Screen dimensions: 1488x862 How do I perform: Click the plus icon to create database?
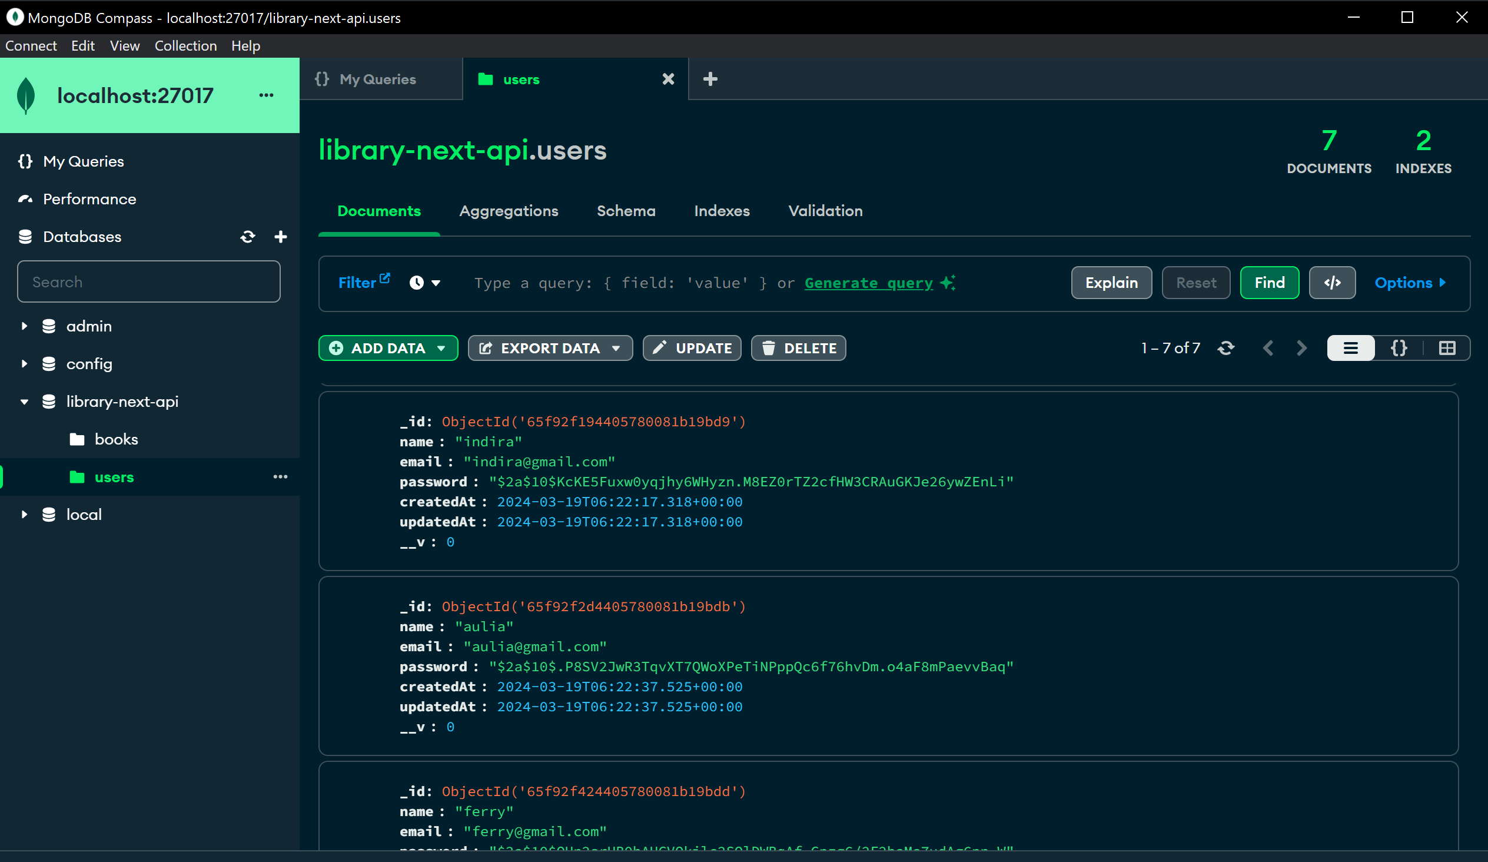281,237
